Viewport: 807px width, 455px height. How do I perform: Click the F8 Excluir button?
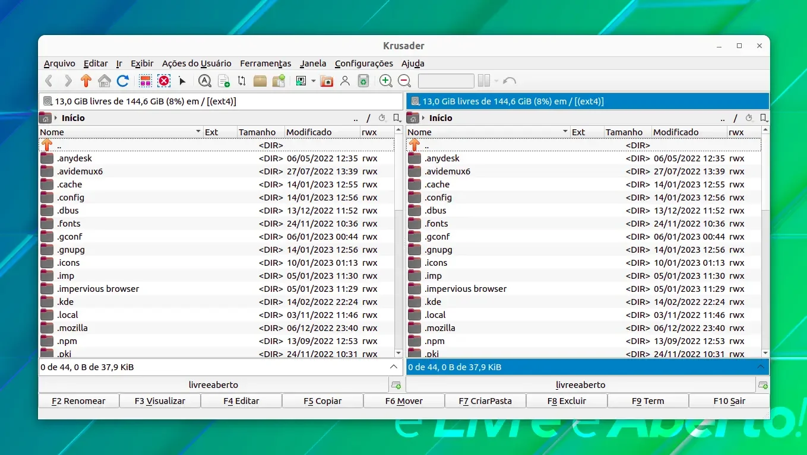point(567,401)
